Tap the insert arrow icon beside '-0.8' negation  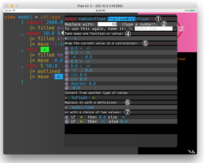(67, 88)
